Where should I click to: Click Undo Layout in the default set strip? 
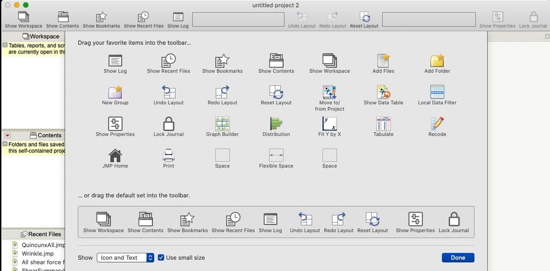point(305,222)
